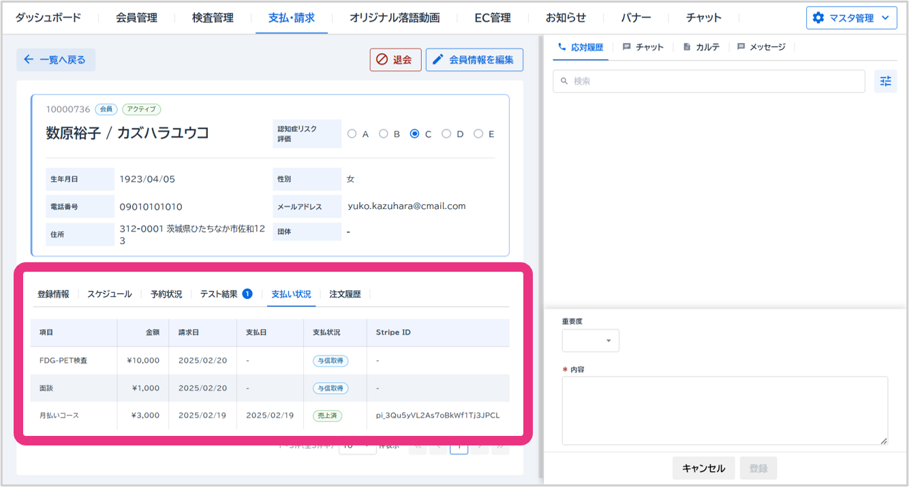Click the back arrow on 一覧へ戻る
Viewport: 909px width, 487px height.
coord(29,60)
